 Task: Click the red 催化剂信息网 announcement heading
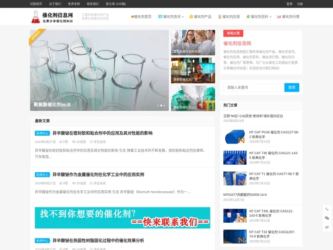click(237, 44)
